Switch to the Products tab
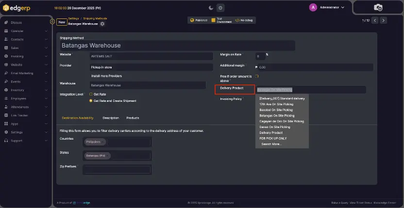This screenshot has width=404, height=208. point(133,118)
